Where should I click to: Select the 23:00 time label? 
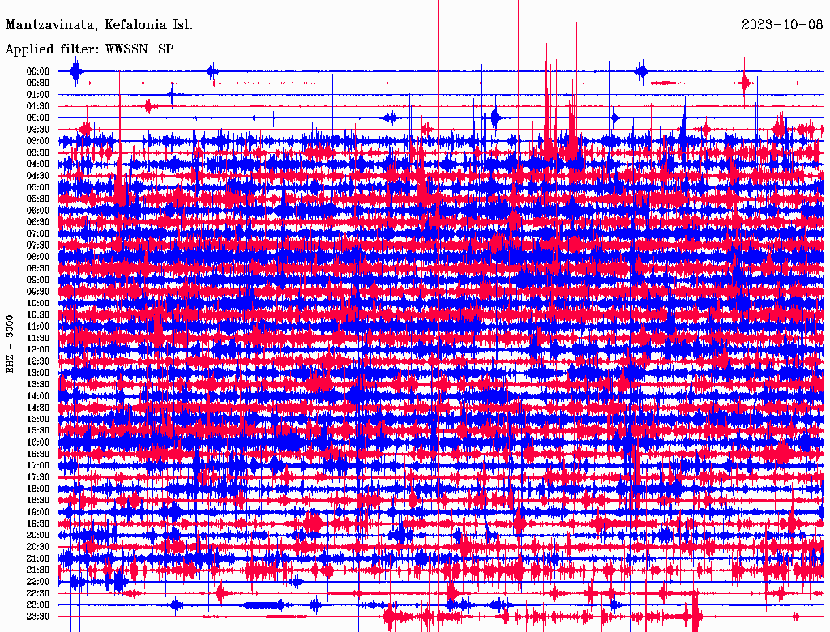click(x=38, y=605)
